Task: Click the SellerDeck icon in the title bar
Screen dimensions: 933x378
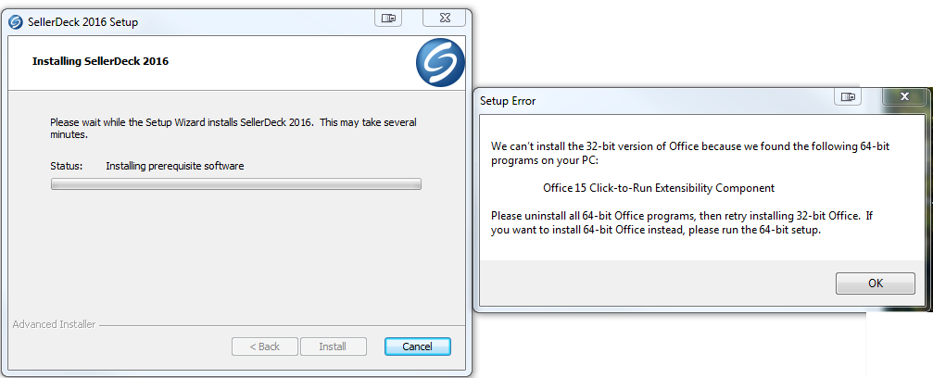Action: tap(15, 22)
